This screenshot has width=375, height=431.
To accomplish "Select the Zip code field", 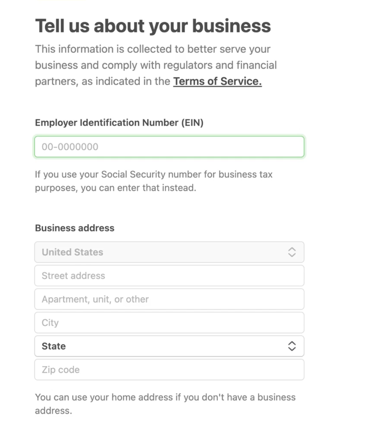I will tap(169, 370).
